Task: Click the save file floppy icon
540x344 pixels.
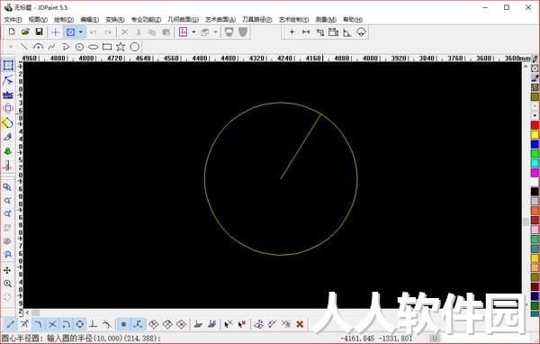Action: (39, 32)
